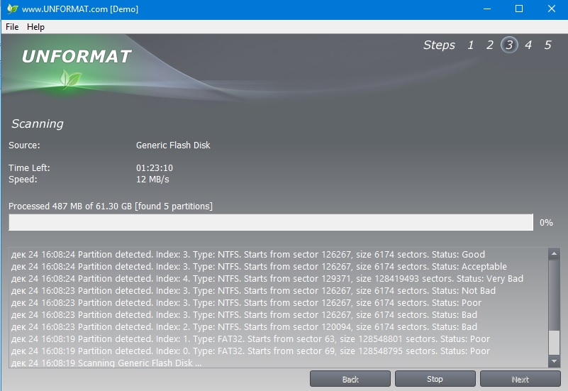Click the green leaf logo under UNFORMAT
This screenshot has height=391, width=568.
(x=70, y=79)
